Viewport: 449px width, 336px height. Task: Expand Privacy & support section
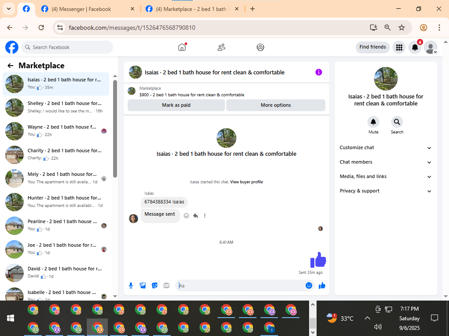386,191
